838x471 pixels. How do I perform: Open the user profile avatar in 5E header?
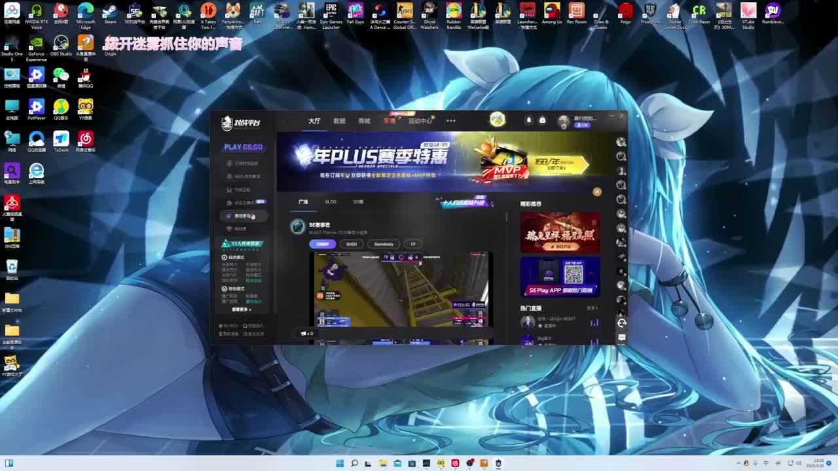[x=563, y=121]
